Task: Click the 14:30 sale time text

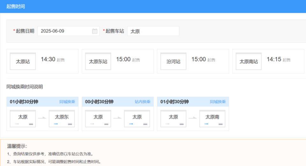Action: pyautogui.click(x=48, y=59)
